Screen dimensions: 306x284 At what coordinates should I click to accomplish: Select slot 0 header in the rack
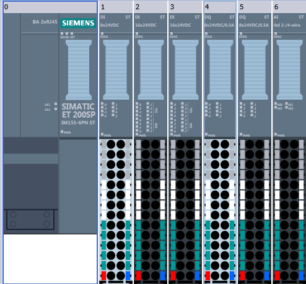coord(50,7)
